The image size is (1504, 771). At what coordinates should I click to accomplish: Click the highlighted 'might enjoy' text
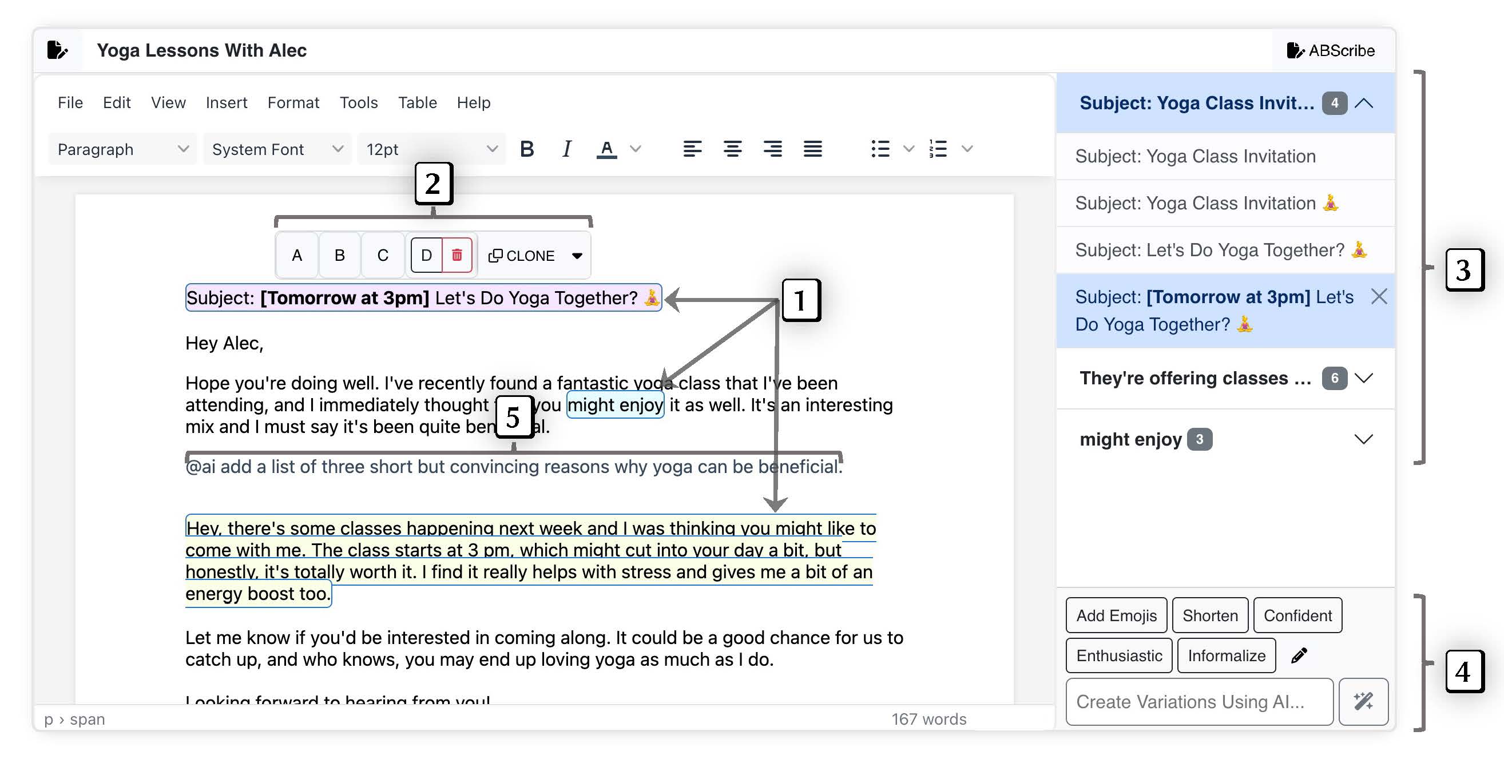tap(615, 405)
